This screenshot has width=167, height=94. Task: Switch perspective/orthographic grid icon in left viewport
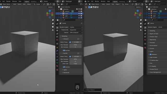pos(53,30)
